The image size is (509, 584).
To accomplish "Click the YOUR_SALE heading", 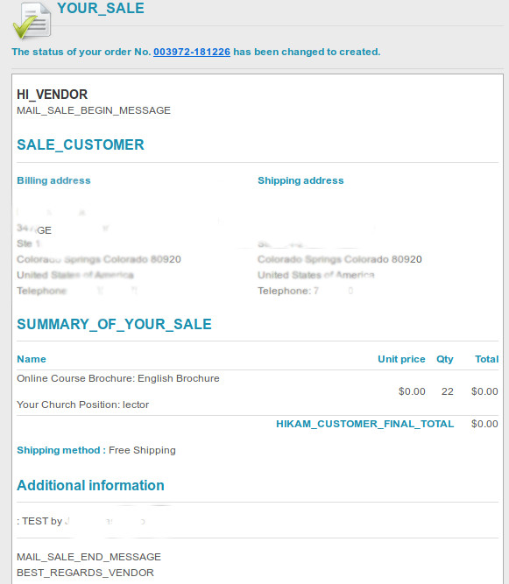I will [x=101, y=8].
